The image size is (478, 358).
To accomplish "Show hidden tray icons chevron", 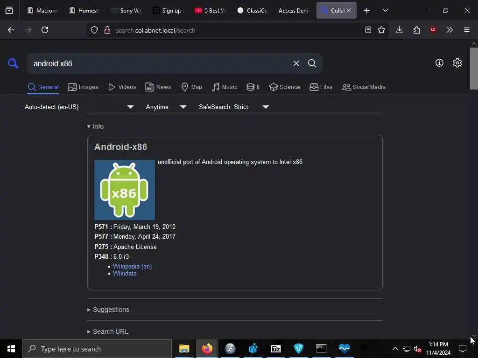I will click(x=395, y=349).
